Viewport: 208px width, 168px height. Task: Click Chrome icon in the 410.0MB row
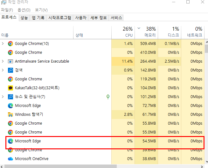(x=10, y=53)
